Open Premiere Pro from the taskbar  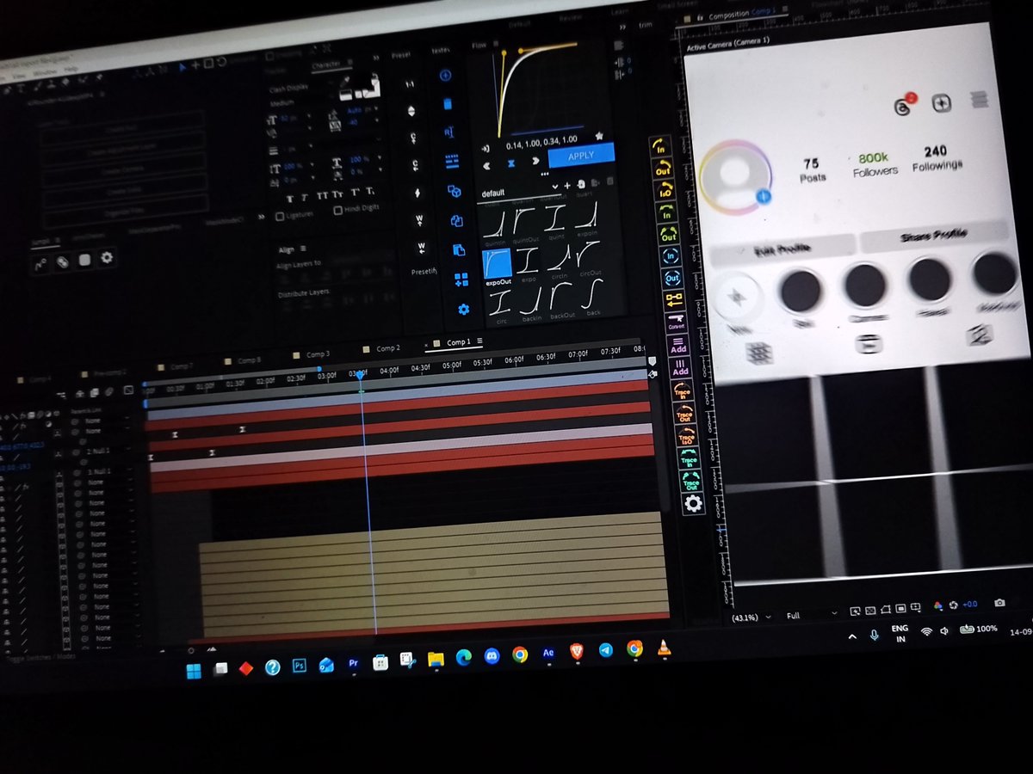(353, 664)
